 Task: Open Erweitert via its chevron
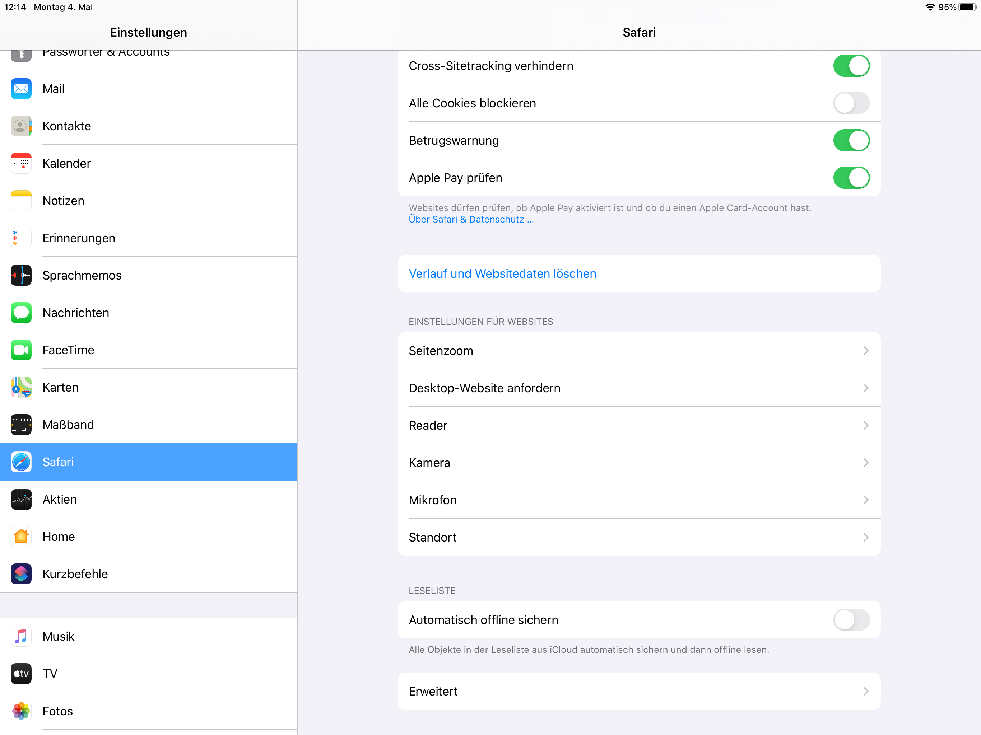click(866, 691)
